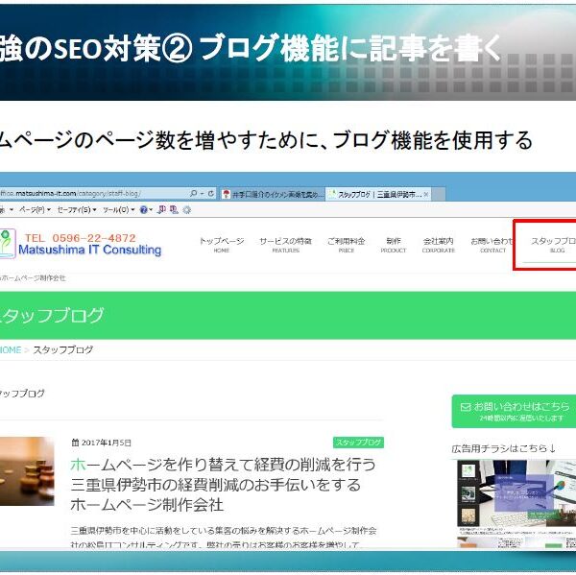
Task: Click the Matsushima IT Consulting logo
Action: (x=82, y=244)
